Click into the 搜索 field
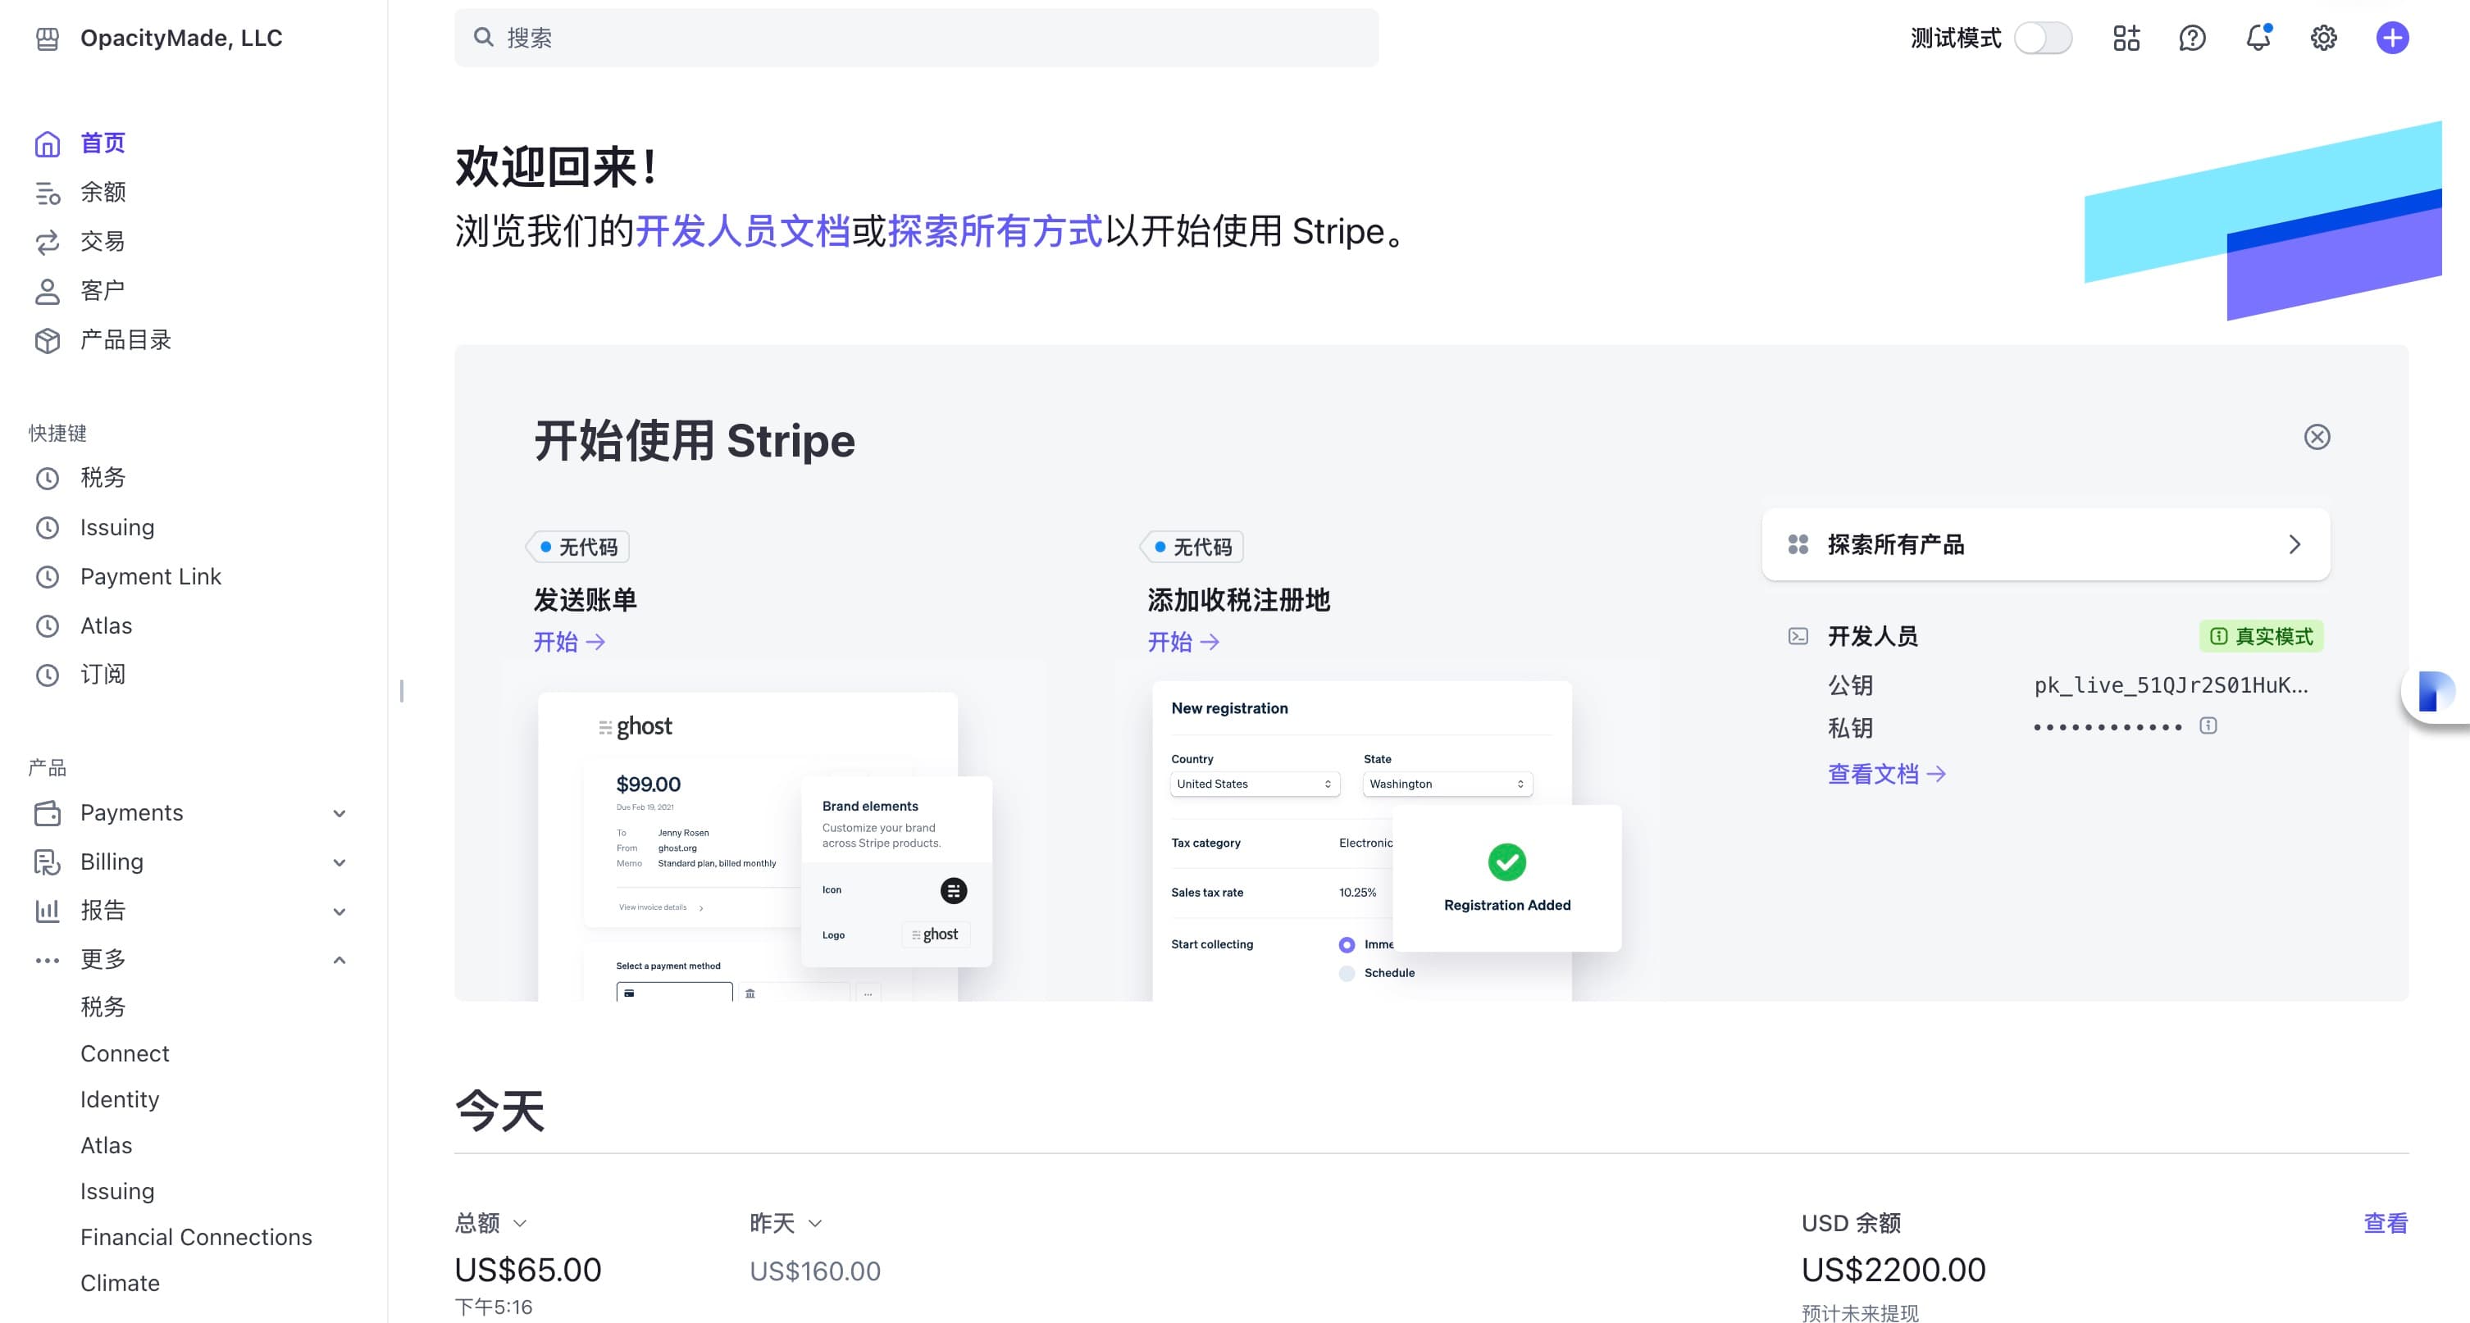This screenshot has width=2470, height=1323. point(916,38)
